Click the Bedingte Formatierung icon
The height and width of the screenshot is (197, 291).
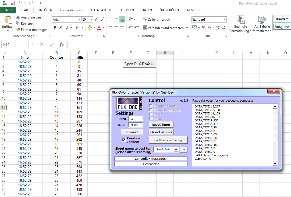(x=240, y=20)
